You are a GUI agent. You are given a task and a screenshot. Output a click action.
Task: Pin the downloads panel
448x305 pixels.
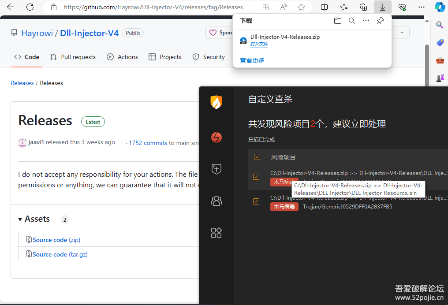(x=380, y=21)
